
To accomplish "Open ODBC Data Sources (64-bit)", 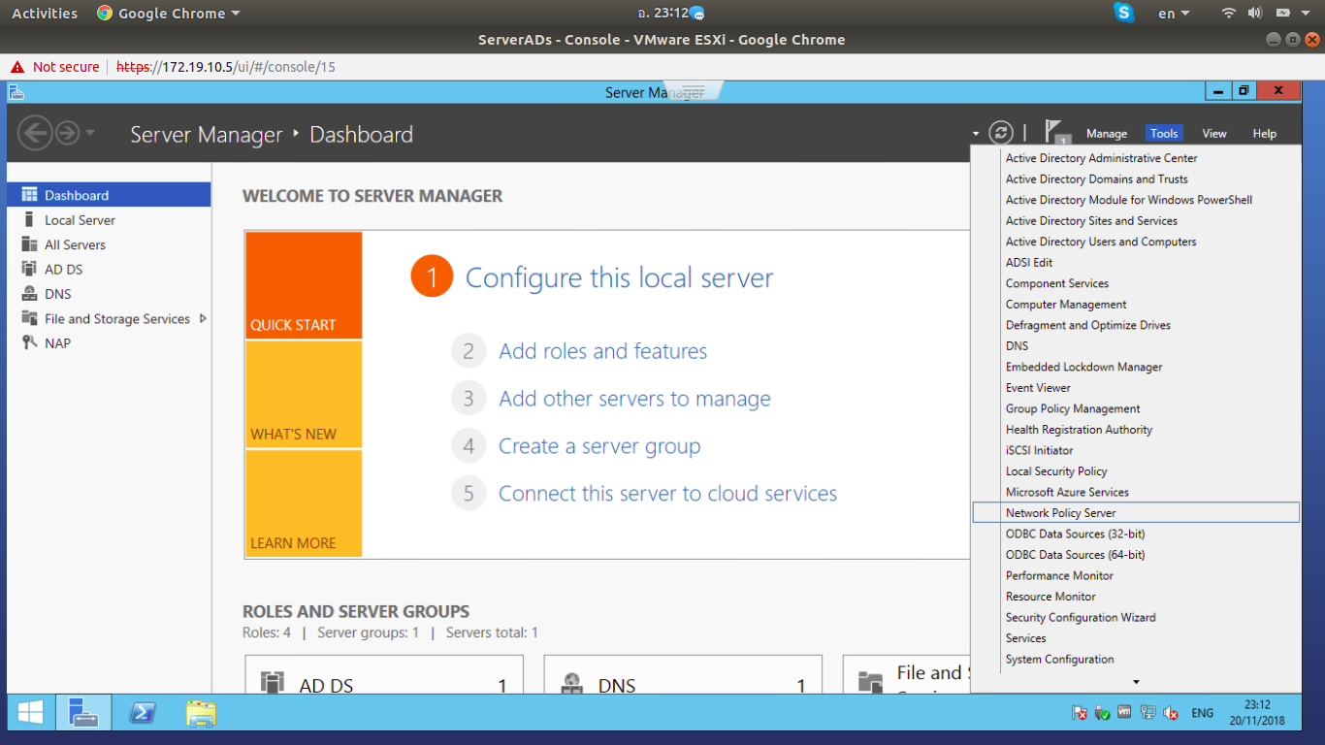I will (x=1136, y=554).
